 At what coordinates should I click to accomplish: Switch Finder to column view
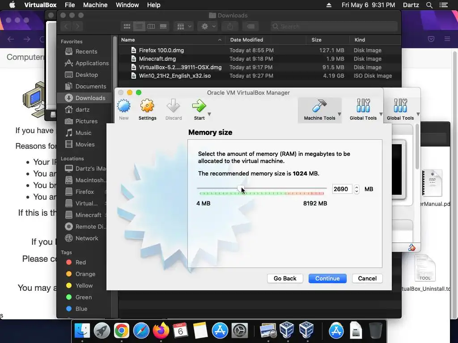click(151, 26)
